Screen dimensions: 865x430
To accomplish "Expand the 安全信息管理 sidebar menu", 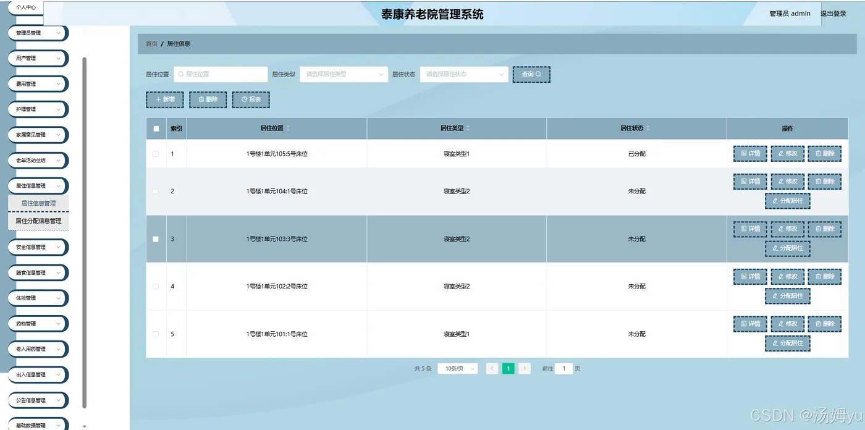I will (x=38, y=247).
